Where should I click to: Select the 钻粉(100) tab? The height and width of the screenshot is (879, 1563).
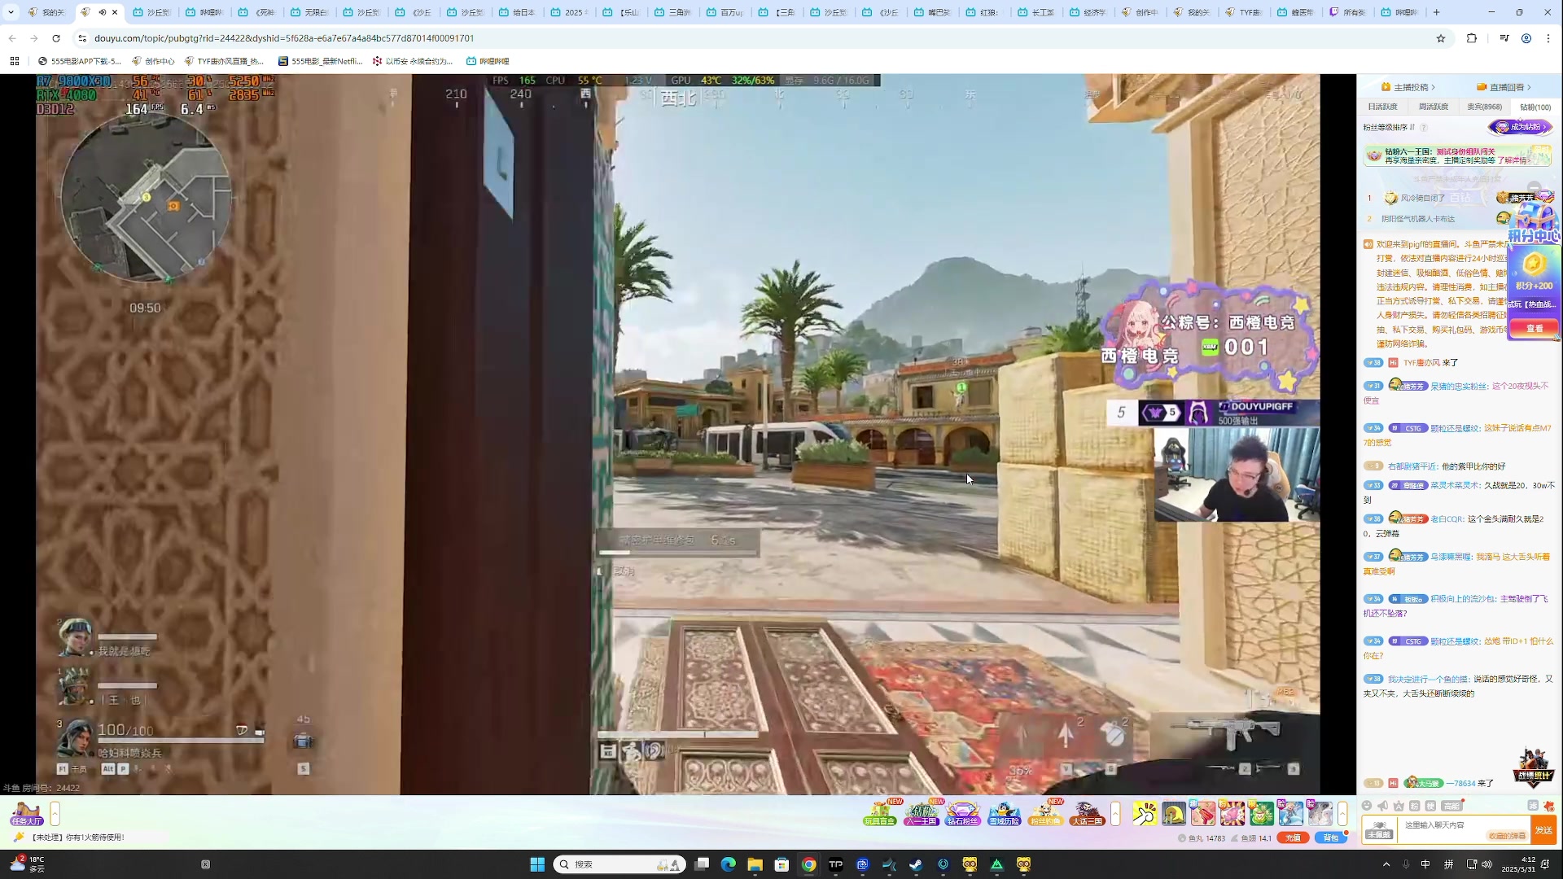click(1535, 107)
